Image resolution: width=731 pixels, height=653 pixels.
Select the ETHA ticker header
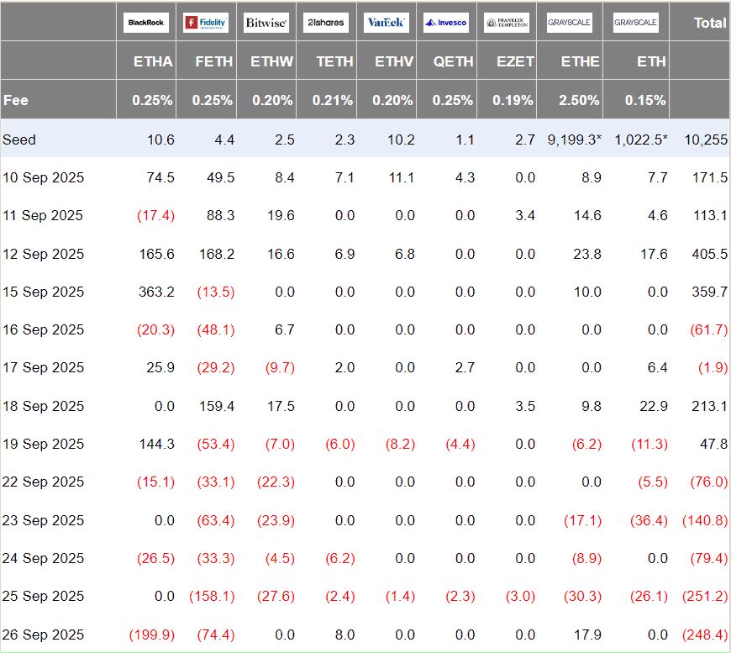tap(153, 61)
